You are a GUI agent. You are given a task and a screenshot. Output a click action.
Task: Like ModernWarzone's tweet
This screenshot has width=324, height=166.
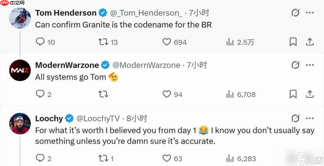click(167, 94)
